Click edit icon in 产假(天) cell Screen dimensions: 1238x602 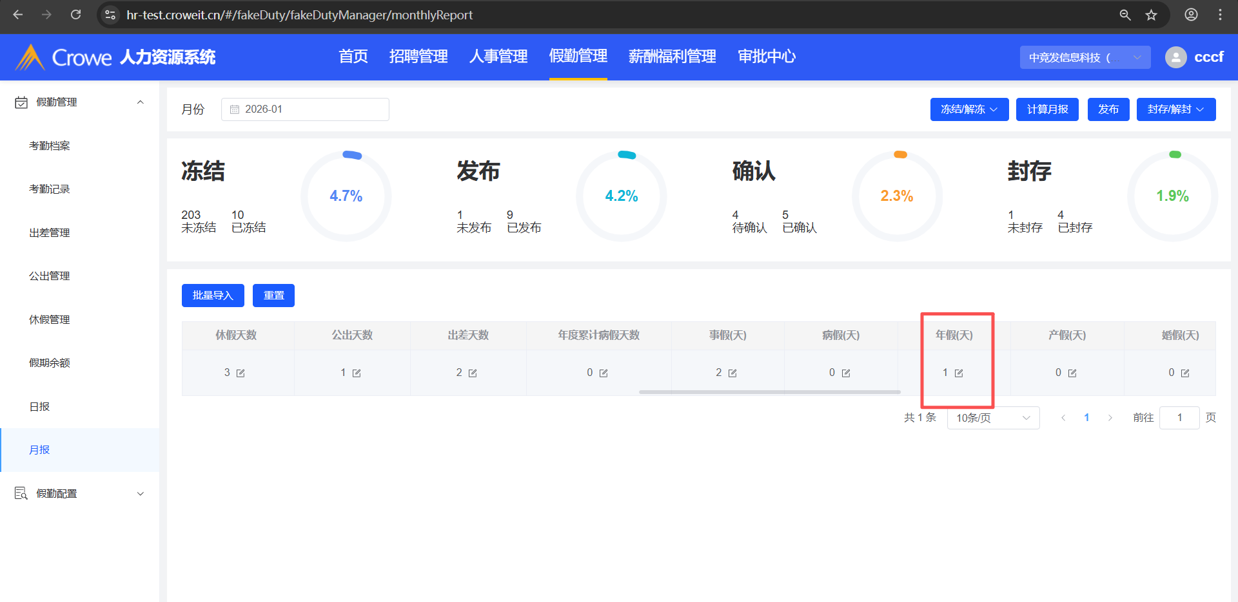point(1072,373)
